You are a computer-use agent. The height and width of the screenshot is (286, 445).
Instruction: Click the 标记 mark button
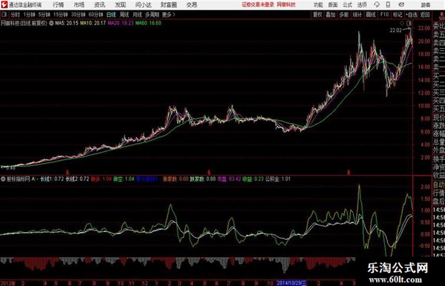pyautogui.click(x=397, y=15)
